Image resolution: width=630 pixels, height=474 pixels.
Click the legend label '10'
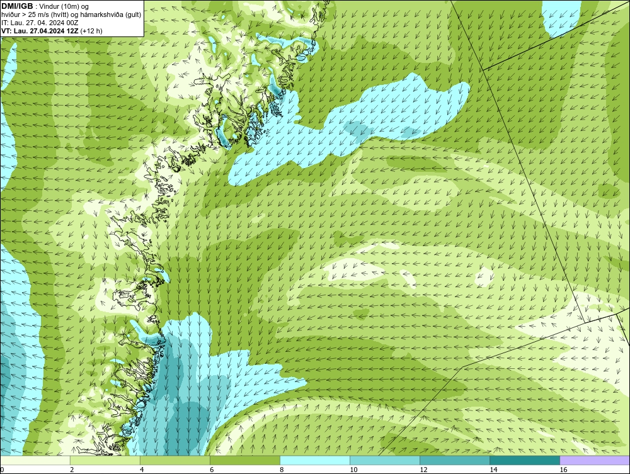point(353,470)
